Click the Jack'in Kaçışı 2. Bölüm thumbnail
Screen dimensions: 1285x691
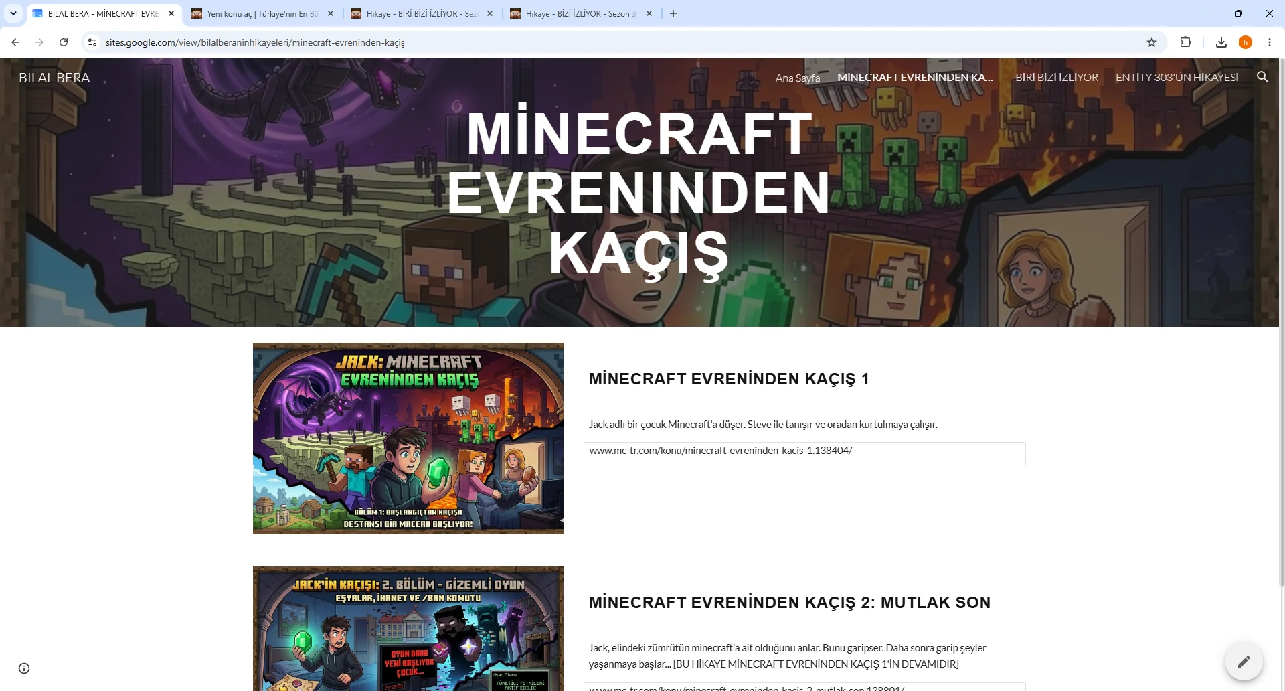[x=408, y=629]
